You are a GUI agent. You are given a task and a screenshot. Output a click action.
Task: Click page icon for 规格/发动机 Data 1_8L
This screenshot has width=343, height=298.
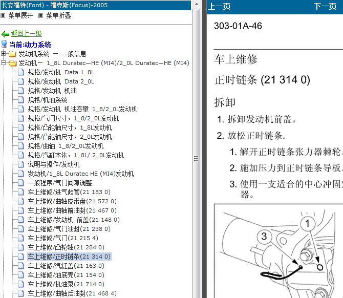[x=21, y=72]
